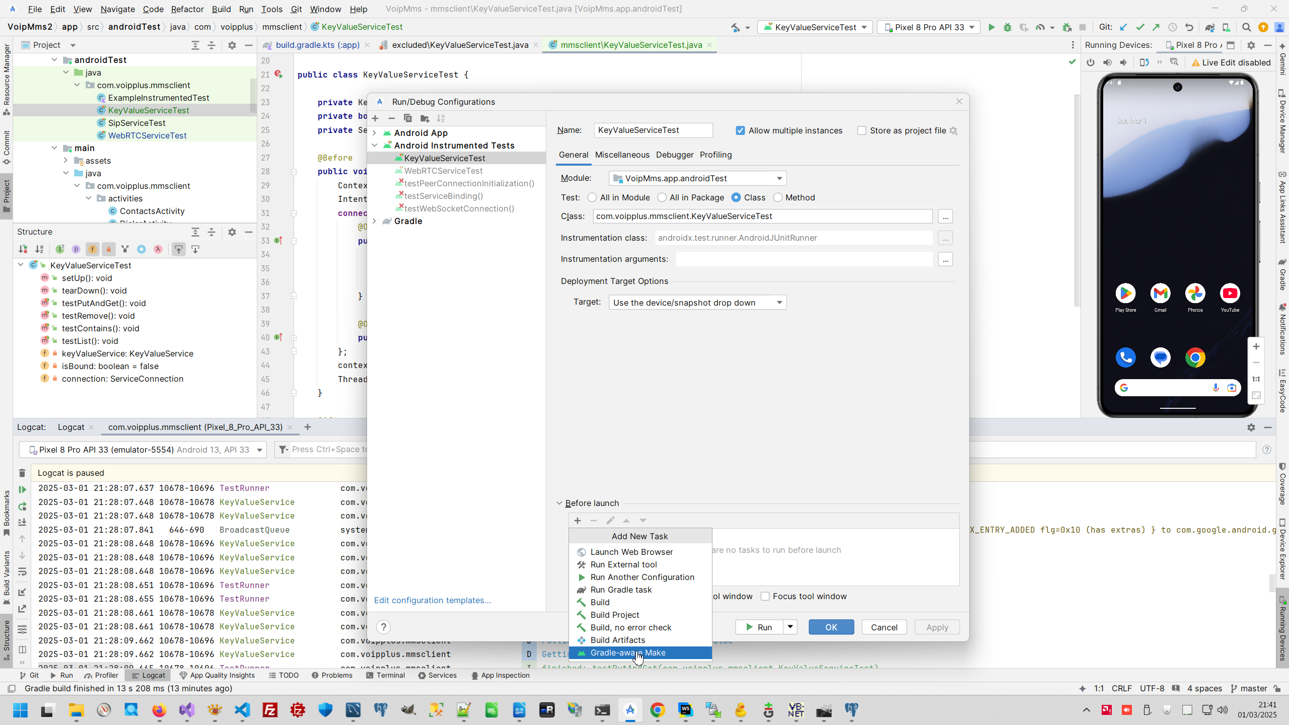1289x725 pixels.
Task: Clear logcat with the trash icon
Action: [22, 473]
